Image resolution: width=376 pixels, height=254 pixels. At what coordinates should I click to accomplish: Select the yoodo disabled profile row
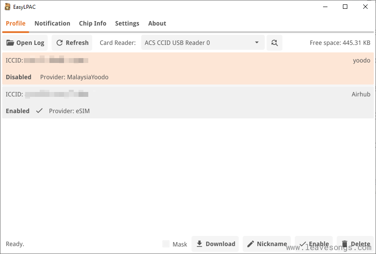[188, 69]
